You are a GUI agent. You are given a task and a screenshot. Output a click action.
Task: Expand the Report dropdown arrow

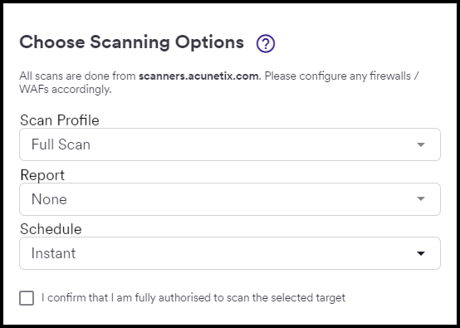(x=421, y=199)
